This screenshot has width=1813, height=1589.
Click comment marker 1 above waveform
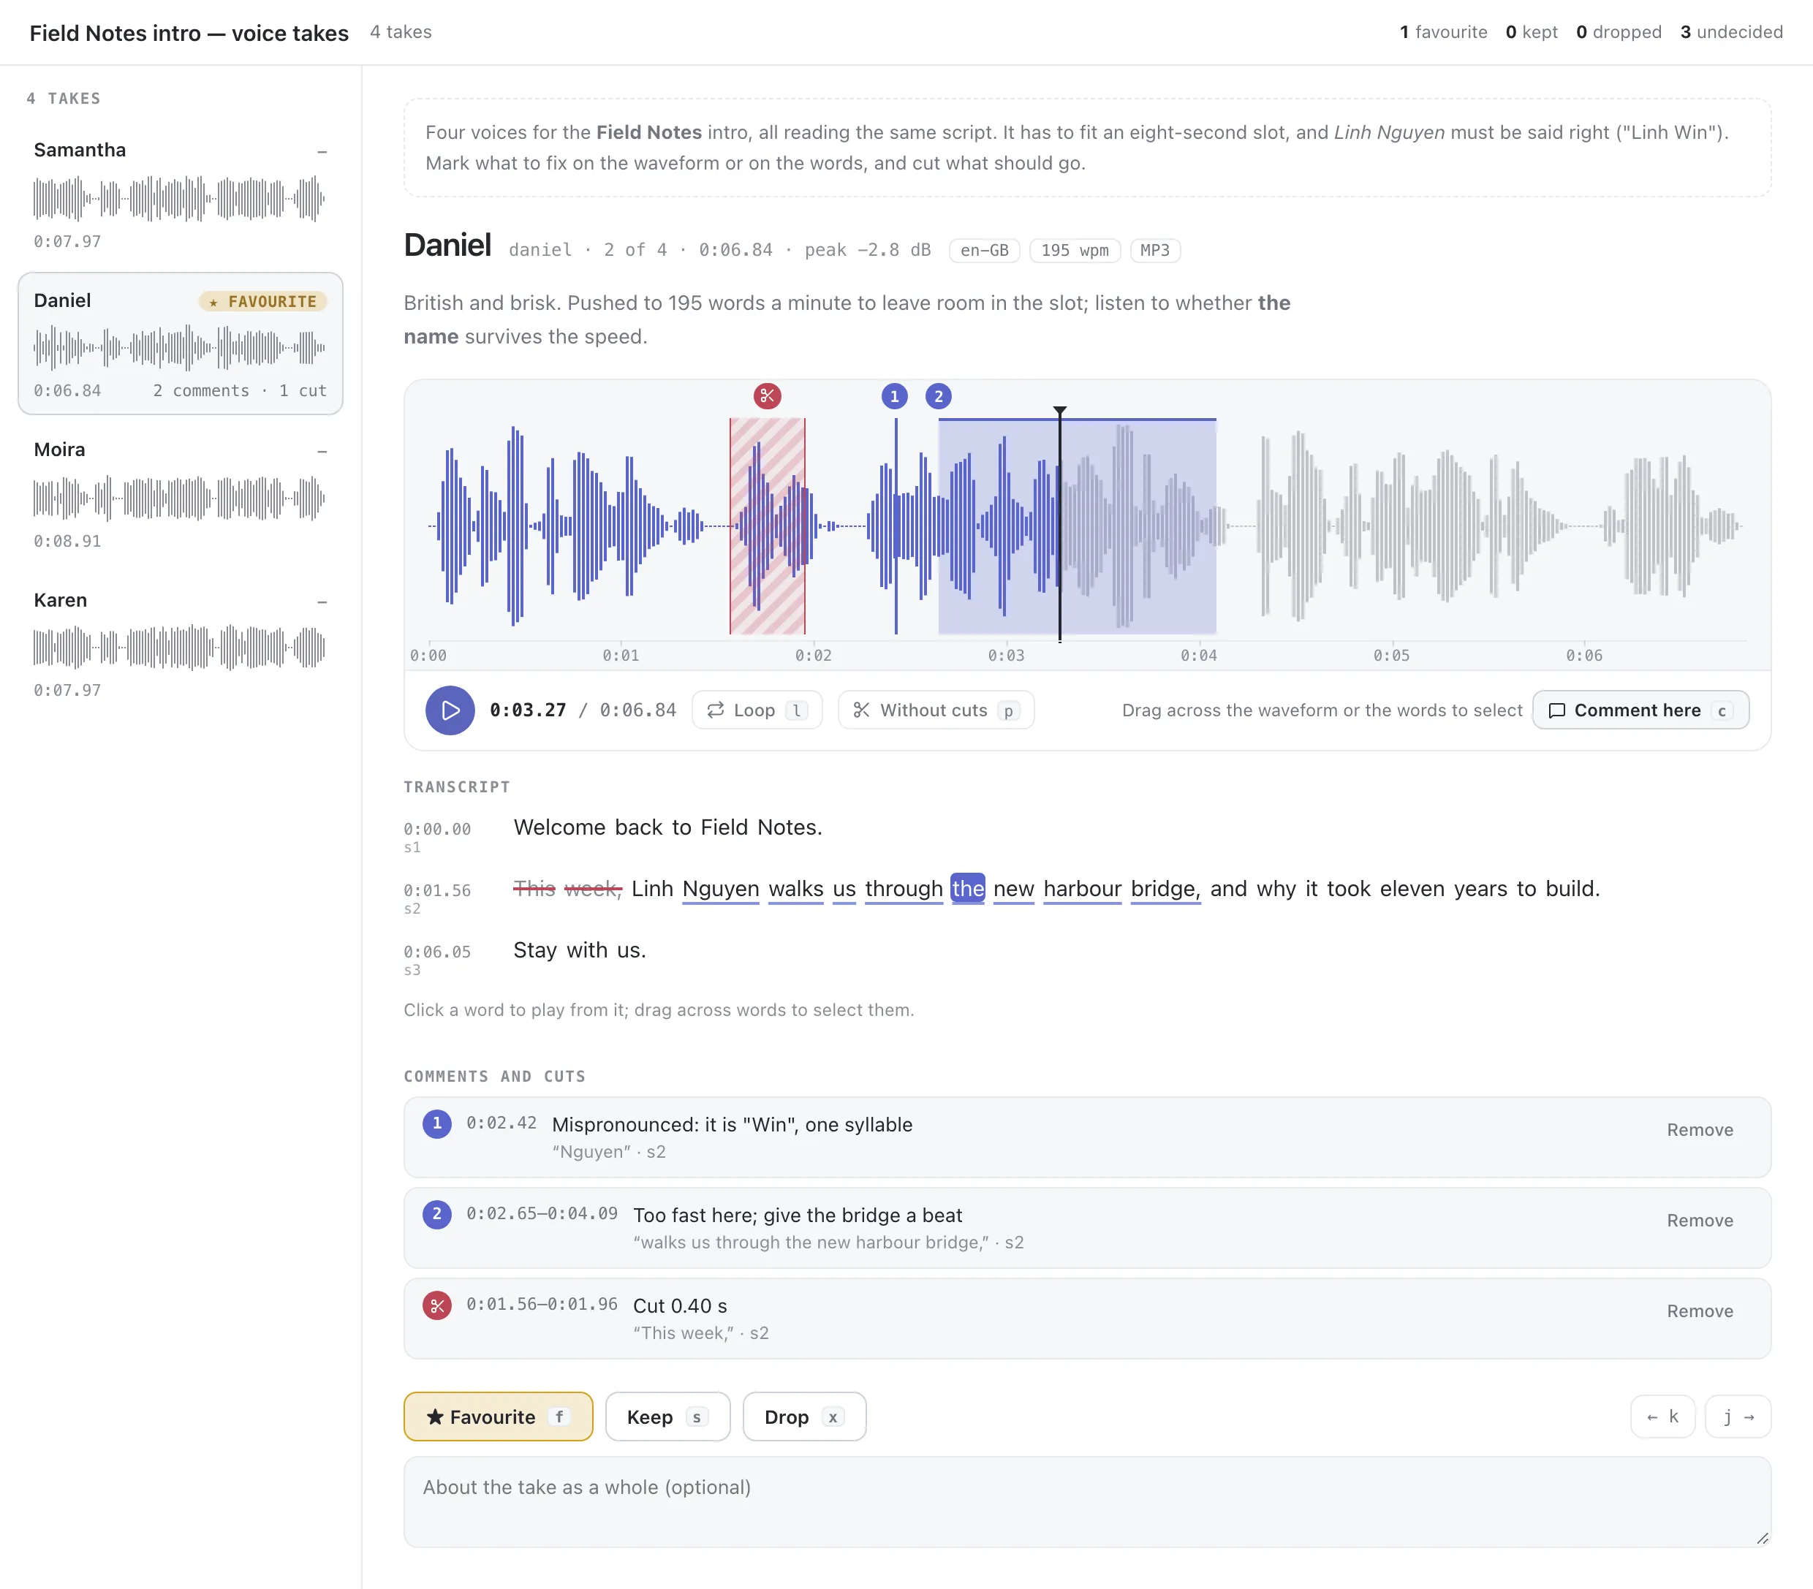[x=894, y=396]
